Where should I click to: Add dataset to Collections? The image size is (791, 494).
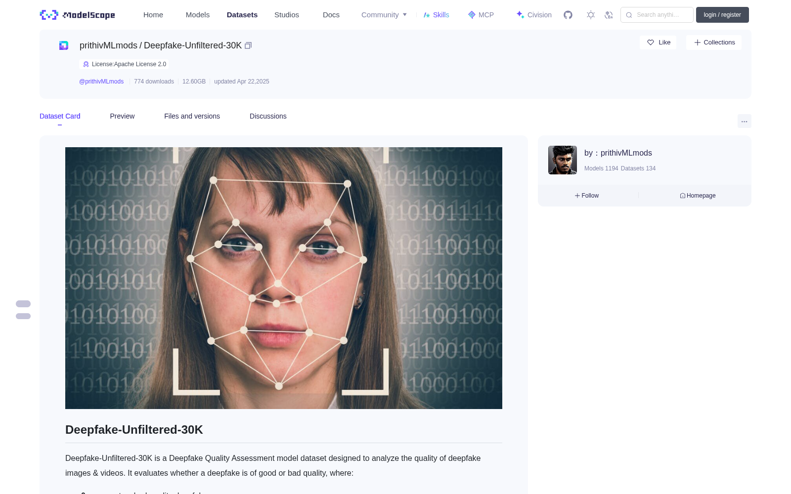pyautogui.click(x=714, y=42)
